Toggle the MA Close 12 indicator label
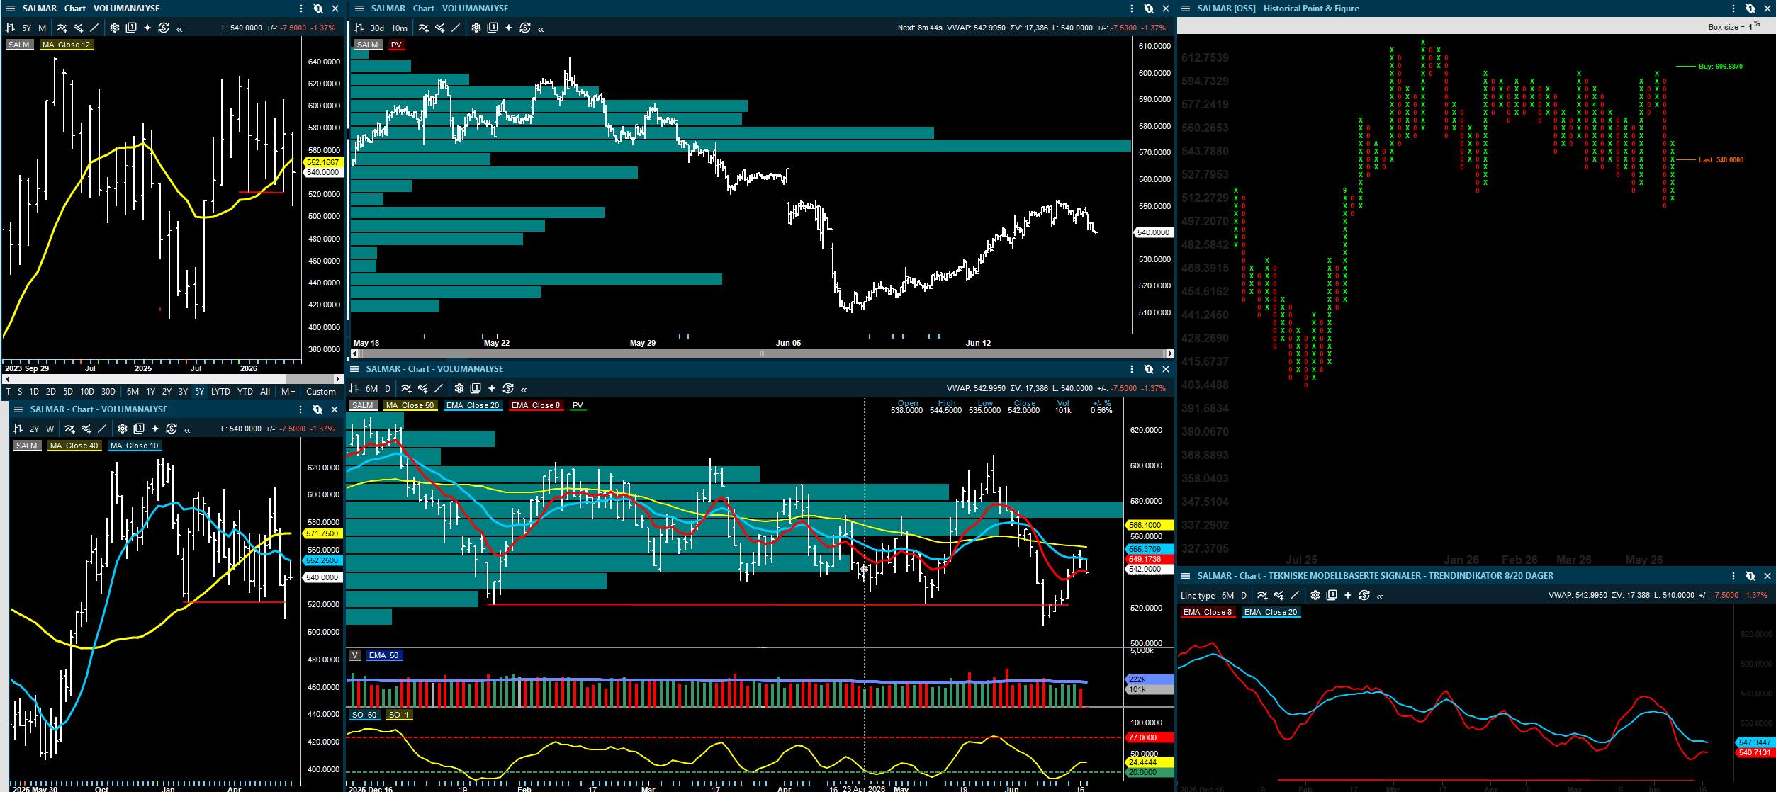Viewport: 1776px width, 792px height. 66,45
